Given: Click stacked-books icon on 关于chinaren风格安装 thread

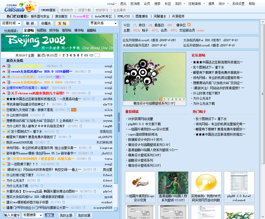Looking at the screenshot, I should click(9, 93).
